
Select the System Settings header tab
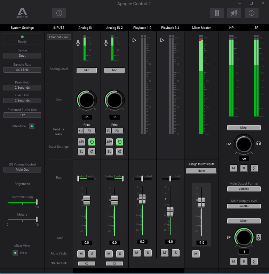click(x=22, y=28)
